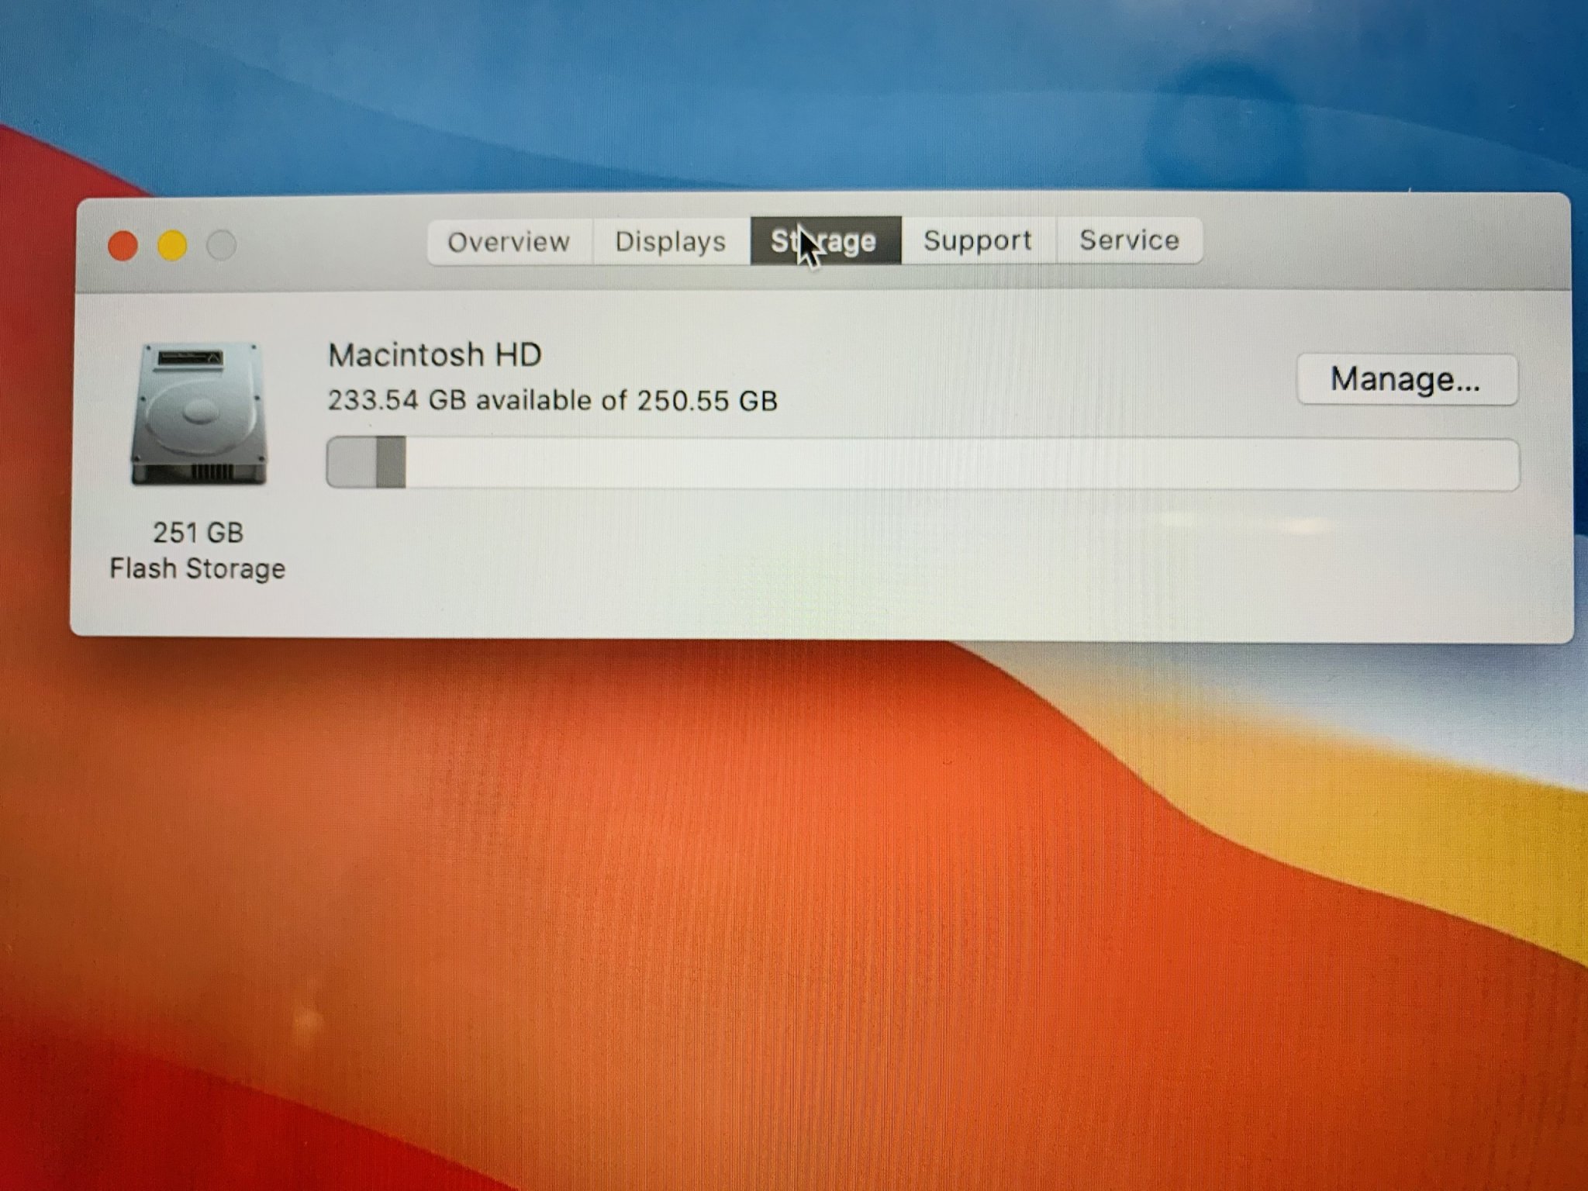Open the Service tab

click(1129, 240)
